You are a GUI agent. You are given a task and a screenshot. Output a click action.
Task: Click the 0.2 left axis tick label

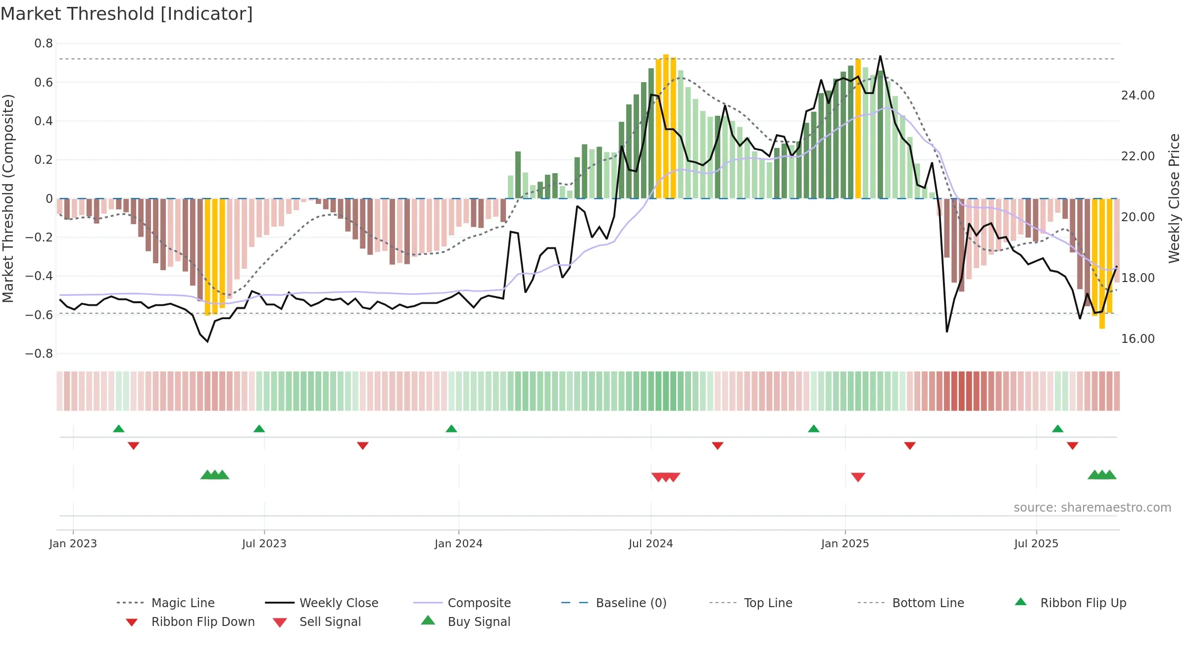pyautogui.click(x=44, y=160)
